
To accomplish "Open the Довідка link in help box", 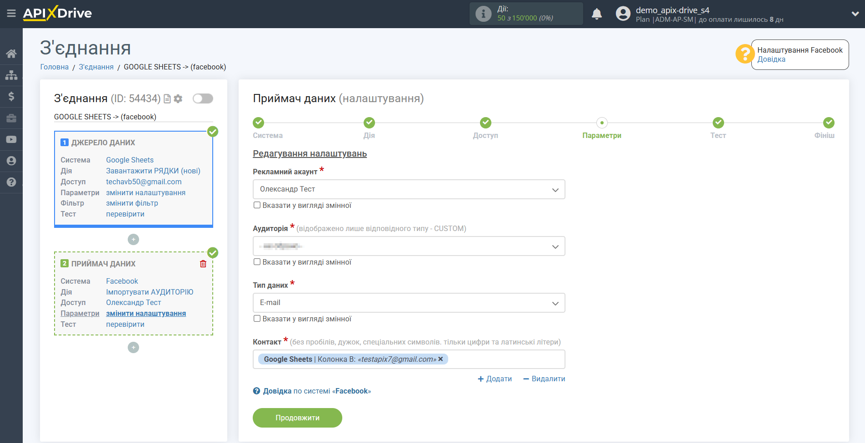I will coord(771,59).
